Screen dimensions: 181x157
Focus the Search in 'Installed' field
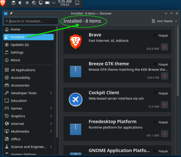(x=31, y=21)
